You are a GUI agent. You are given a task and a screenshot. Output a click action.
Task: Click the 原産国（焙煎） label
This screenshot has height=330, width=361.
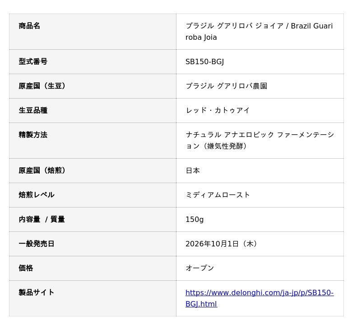click(42, 170)
